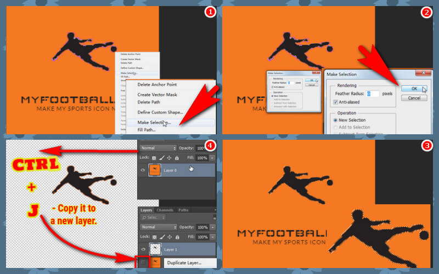Click lock transparent pixels icon above Layer 1
The width and height of the screenshot is (439, 274).
pyautogui.click(x=155, y=236)
